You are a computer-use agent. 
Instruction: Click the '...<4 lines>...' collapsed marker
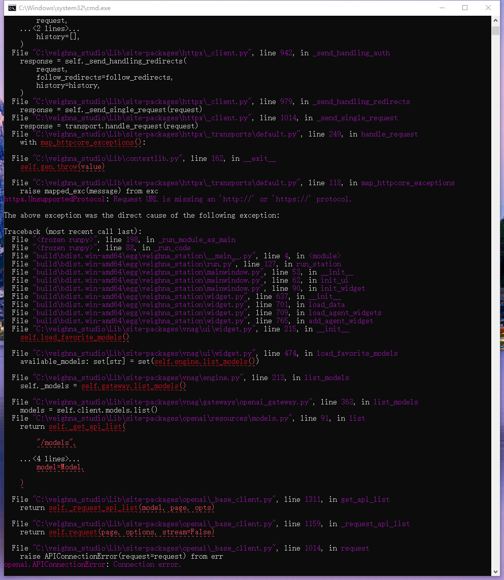(50, 459)
